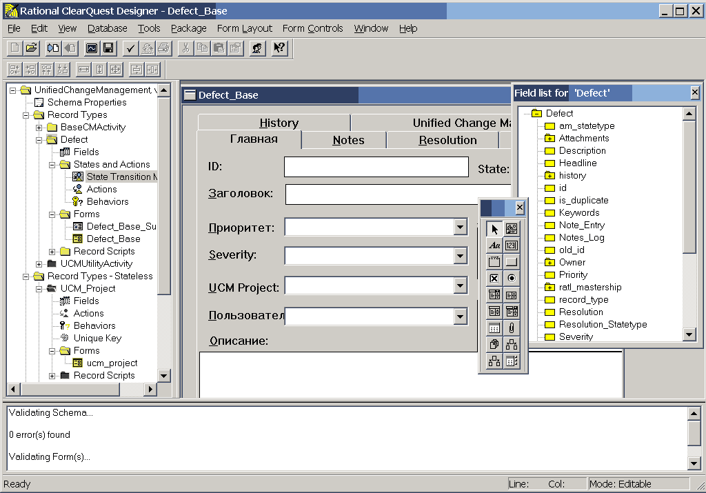Click the monitor-shaped test database icon
The width and height of the screenshot is (706, 493).
point(92,48)
